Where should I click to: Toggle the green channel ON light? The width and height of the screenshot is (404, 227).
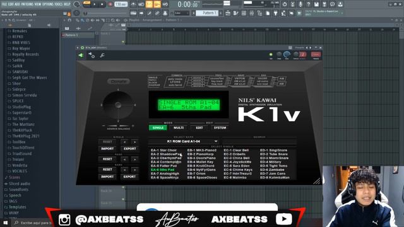click(271, 55)
